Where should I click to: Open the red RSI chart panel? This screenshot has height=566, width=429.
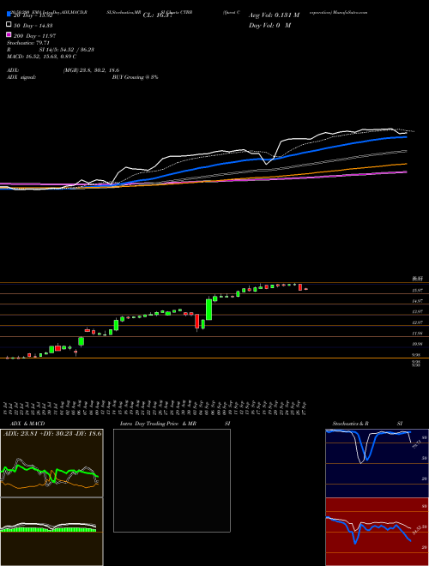coord(377,532)
